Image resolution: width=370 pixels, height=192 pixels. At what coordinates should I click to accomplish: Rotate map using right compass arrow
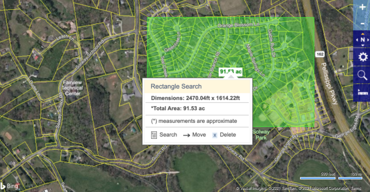click(368, 40)
